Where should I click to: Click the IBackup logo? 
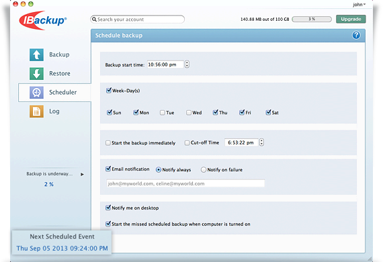(x=42, y=20)
